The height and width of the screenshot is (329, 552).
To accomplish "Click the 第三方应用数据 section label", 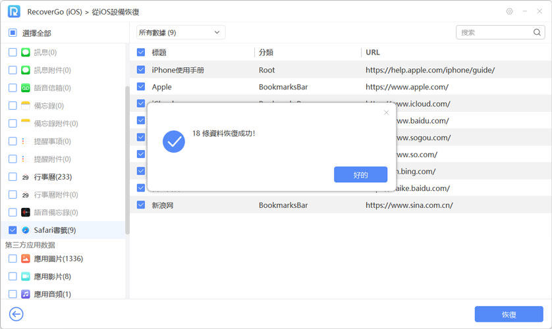I will point(30,245).
